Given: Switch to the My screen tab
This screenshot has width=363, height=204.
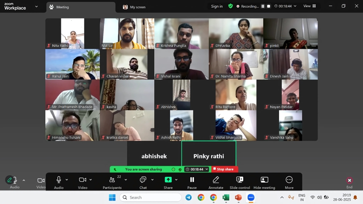Looking at the screenshot, I should 134,7.
